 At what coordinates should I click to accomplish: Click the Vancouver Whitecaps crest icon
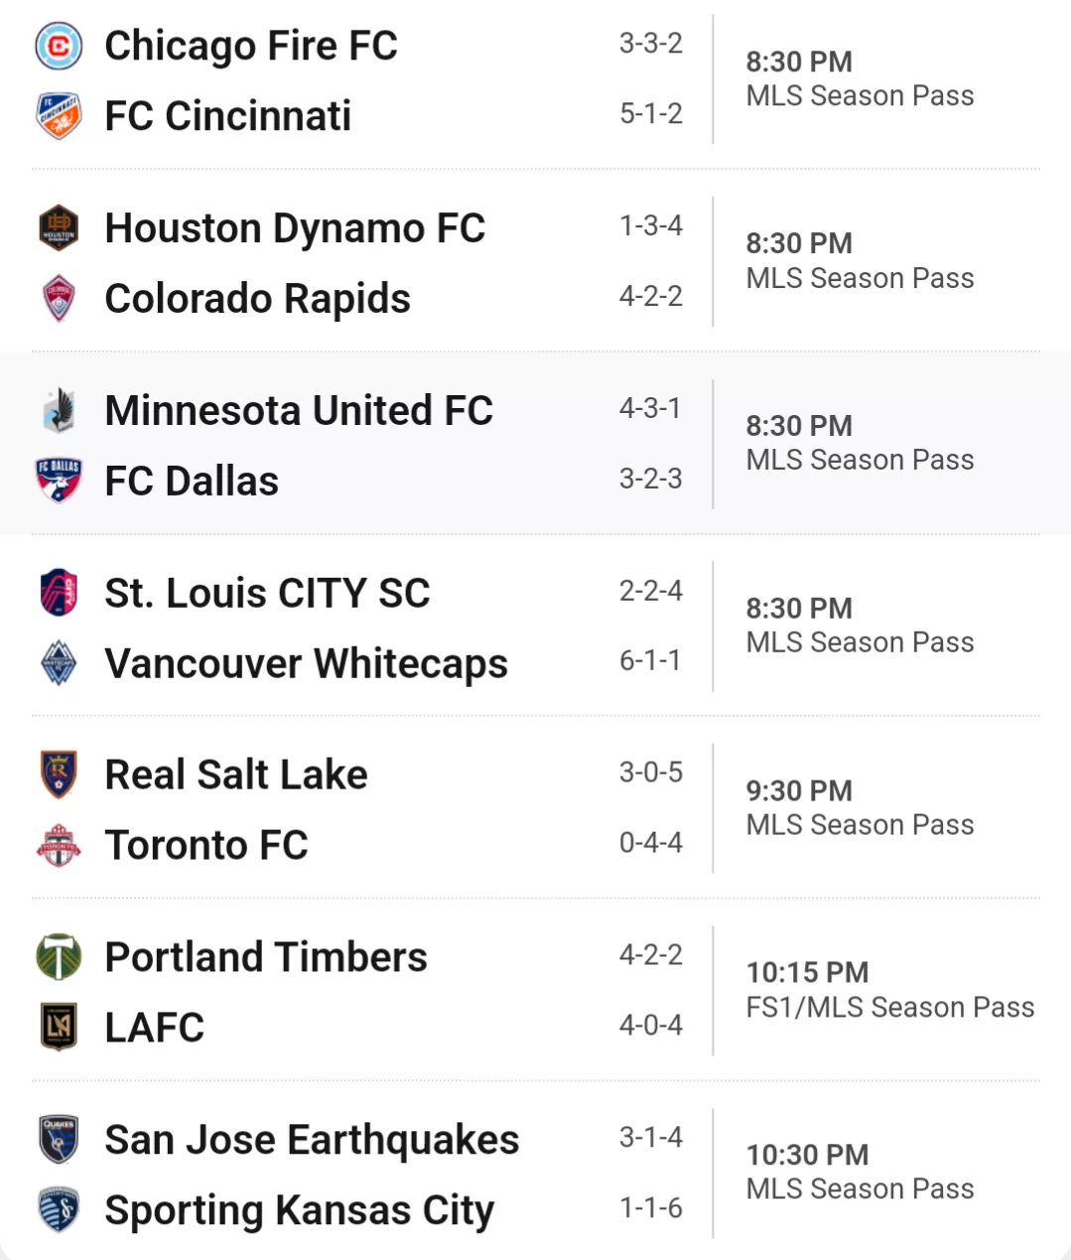coord(59,663)
